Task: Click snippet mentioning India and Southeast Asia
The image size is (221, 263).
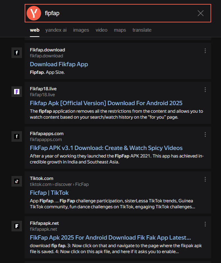Action: [x=117, y=159]
